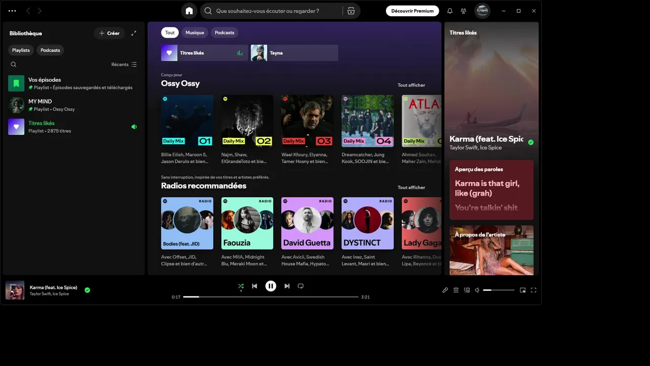
Task: Open Titres likés playlist in the library
Action: tap(74, 127)
